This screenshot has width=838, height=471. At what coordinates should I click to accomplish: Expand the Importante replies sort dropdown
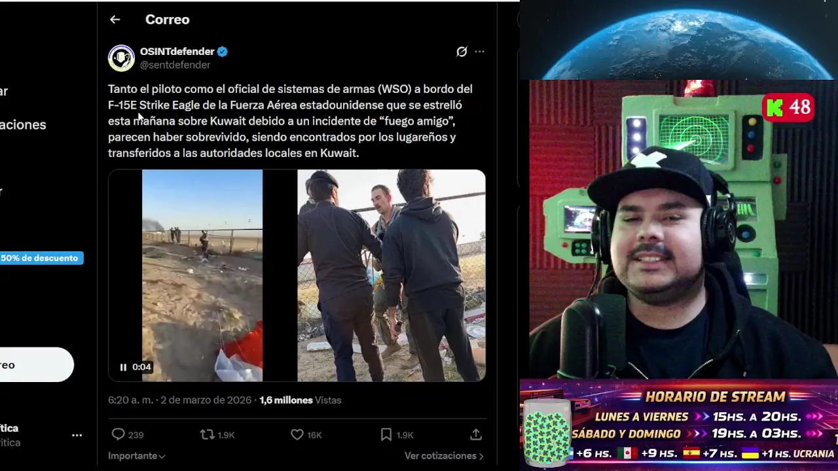click(137, 456)
